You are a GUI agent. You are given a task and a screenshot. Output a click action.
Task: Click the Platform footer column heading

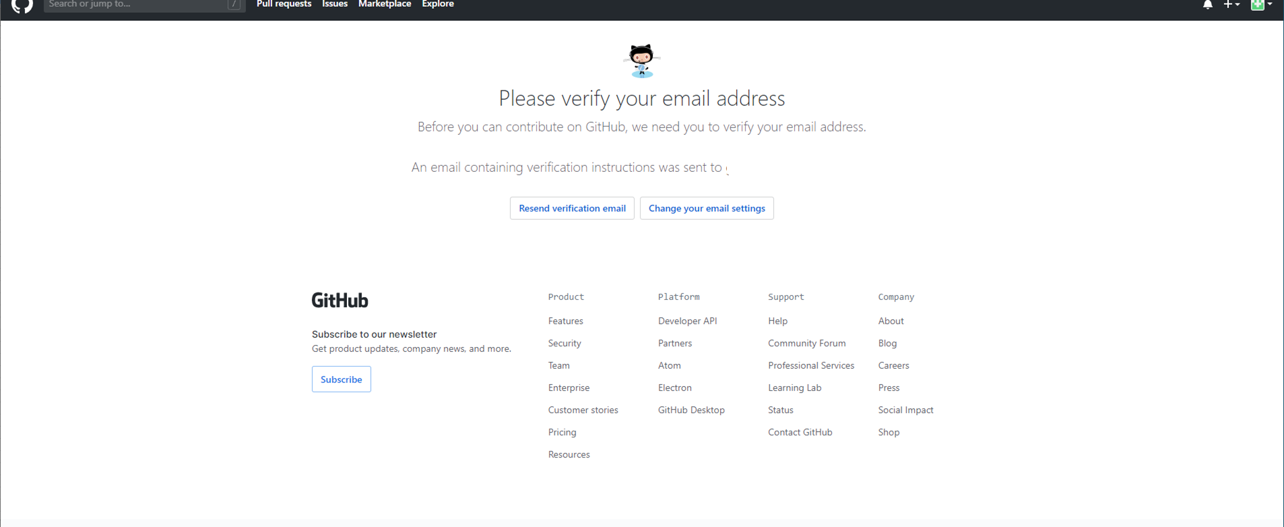point(678,297)
